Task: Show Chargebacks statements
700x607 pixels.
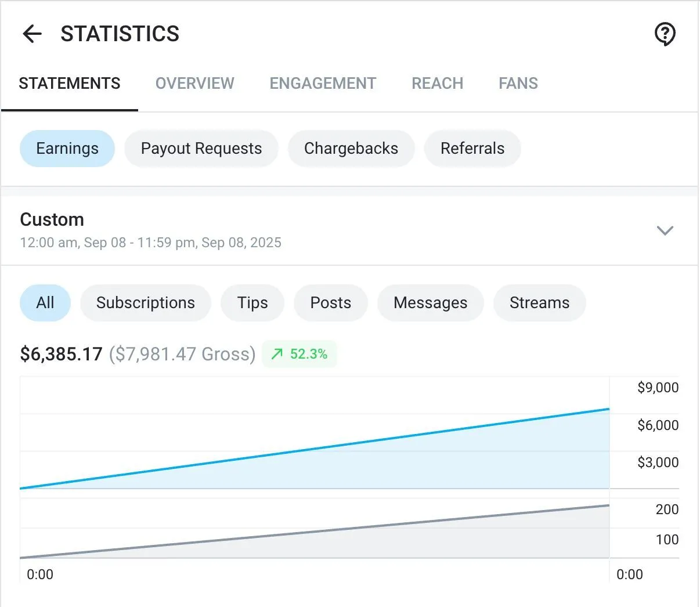Action: point(351,149)
